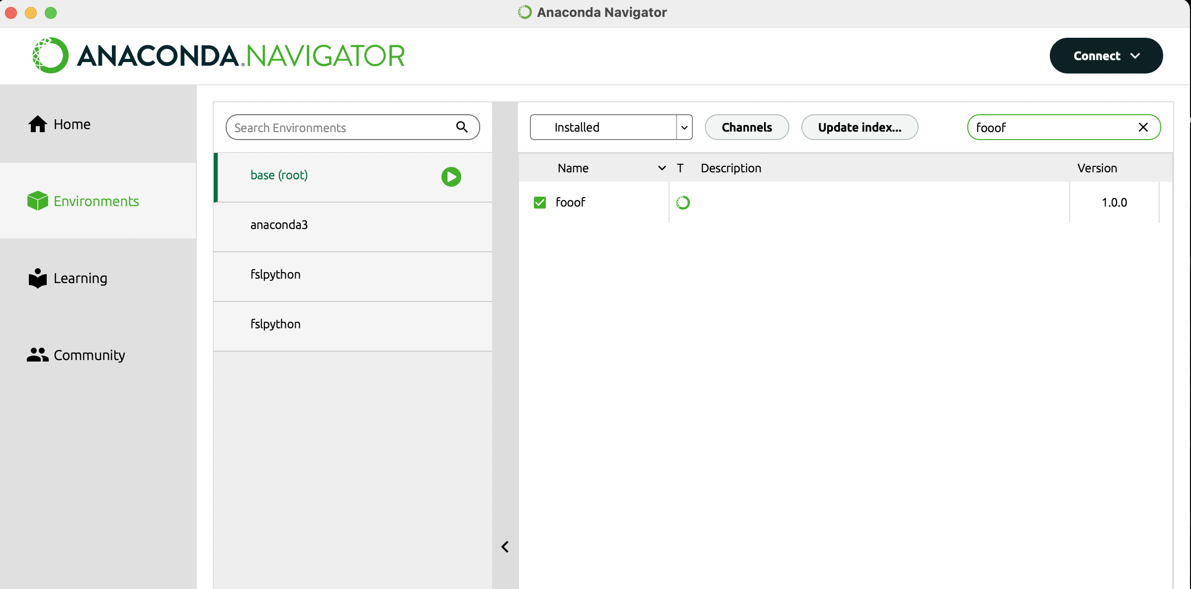Click the Update index... button

coord(859,127)
